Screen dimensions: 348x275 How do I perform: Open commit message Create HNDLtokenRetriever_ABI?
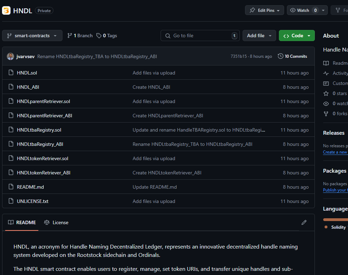point(167,173)
